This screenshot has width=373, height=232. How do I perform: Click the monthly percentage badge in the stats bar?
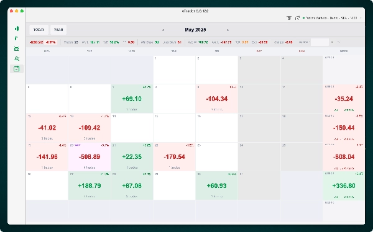click(51, 42)
